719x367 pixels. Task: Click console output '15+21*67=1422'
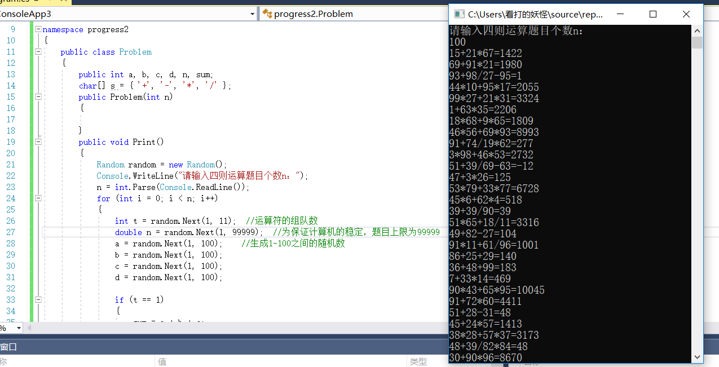(x=486, y=54)
